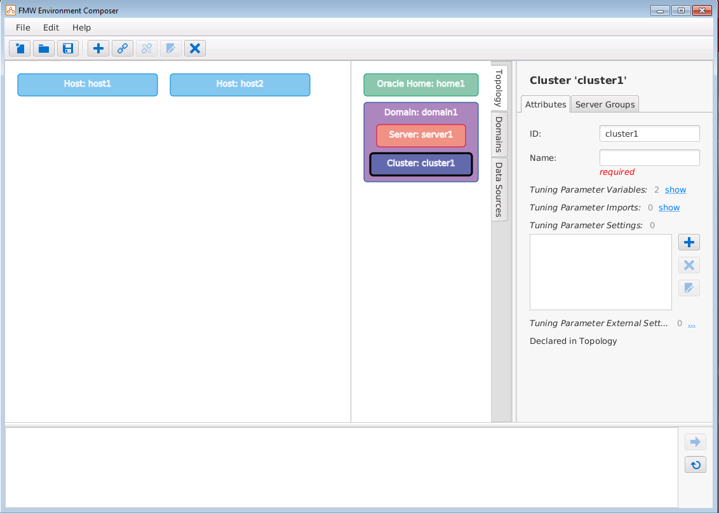Select the Server: server1 box
The height and width of the screenshot is (513, 719).
pyautogui.click(x=421, y=135)
